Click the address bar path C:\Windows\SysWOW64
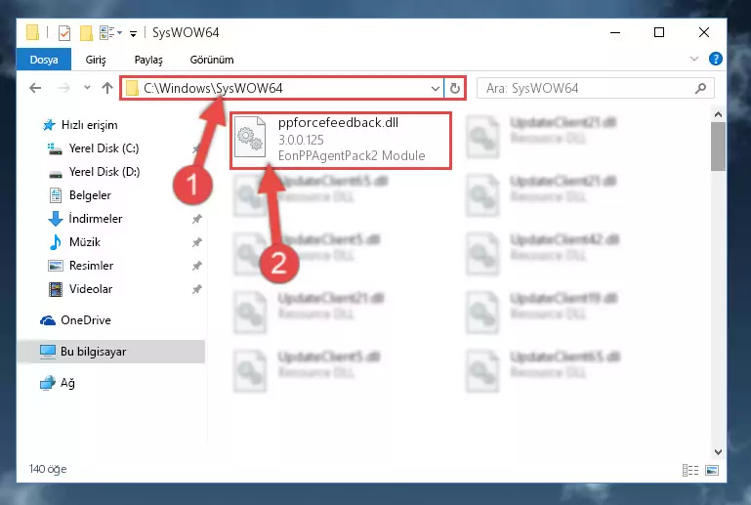The width and height of the screenshot is (751, 505). pyautogui.click(x=213, y=88)
